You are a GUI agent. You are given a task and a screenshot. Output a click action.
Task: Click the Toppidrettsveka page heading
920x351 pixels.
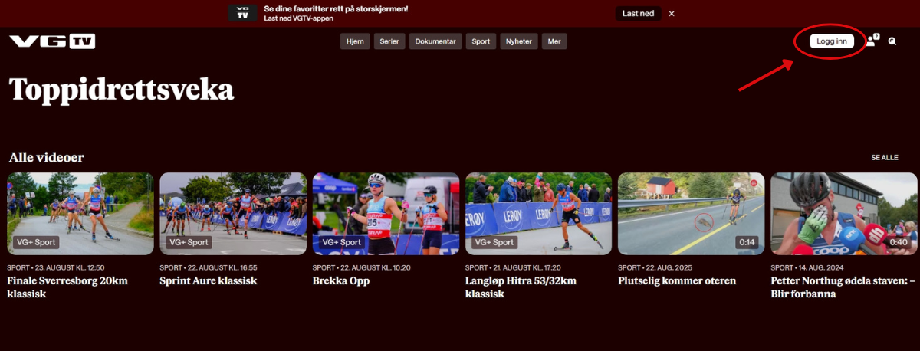pos(121,90)
